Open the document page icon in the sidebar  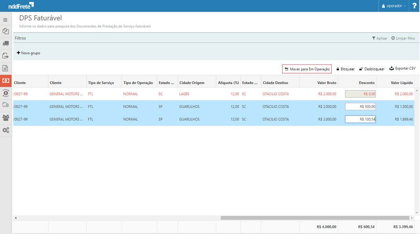6,68
